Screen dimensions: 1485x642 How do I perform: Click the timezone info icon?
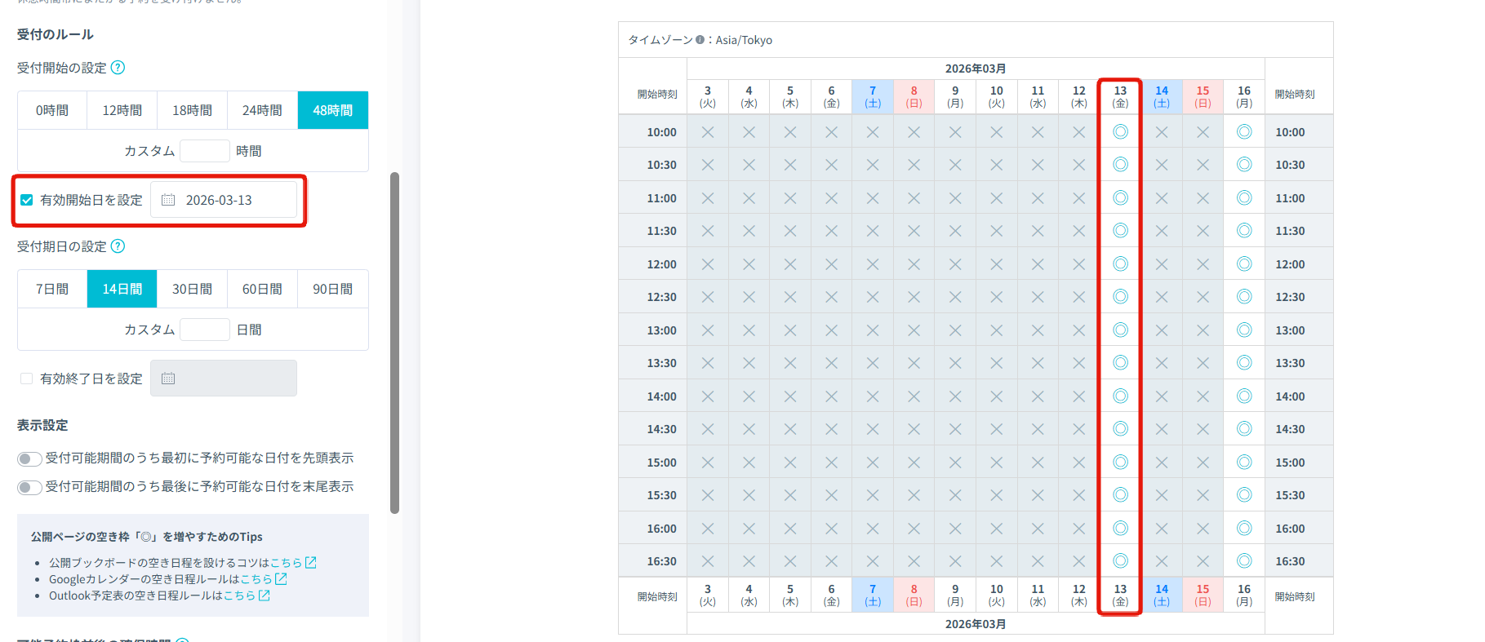tap(700, 39)
